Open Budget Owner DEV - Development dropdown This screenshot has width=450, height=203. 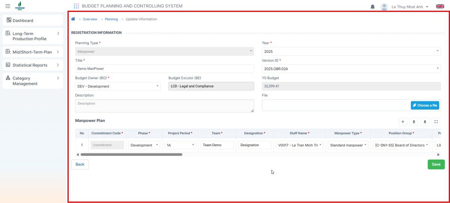(118, 86)
